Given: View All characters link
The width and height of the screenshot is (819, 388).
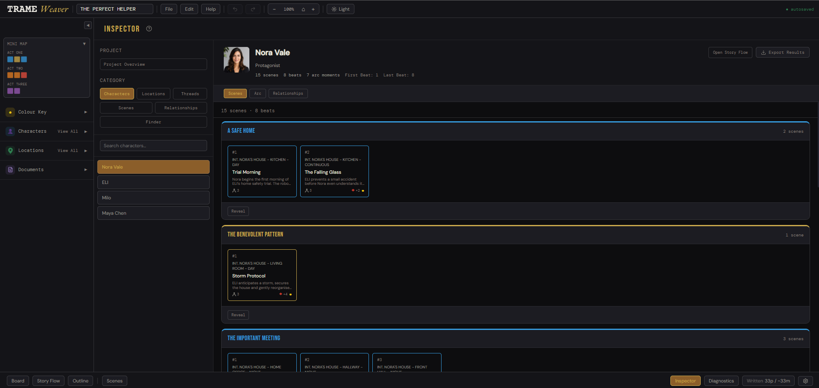Looking at the screenshot, I should (x=68, y=131).
